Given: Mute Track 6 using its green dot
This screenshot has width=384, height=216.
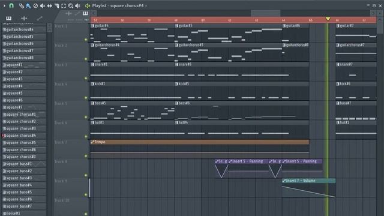Looking at the screenshot, I should point(86,136).
